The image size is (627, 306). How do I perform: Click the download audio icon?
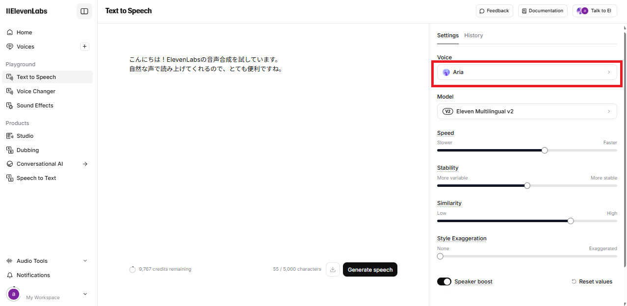(x=333, y=269)
